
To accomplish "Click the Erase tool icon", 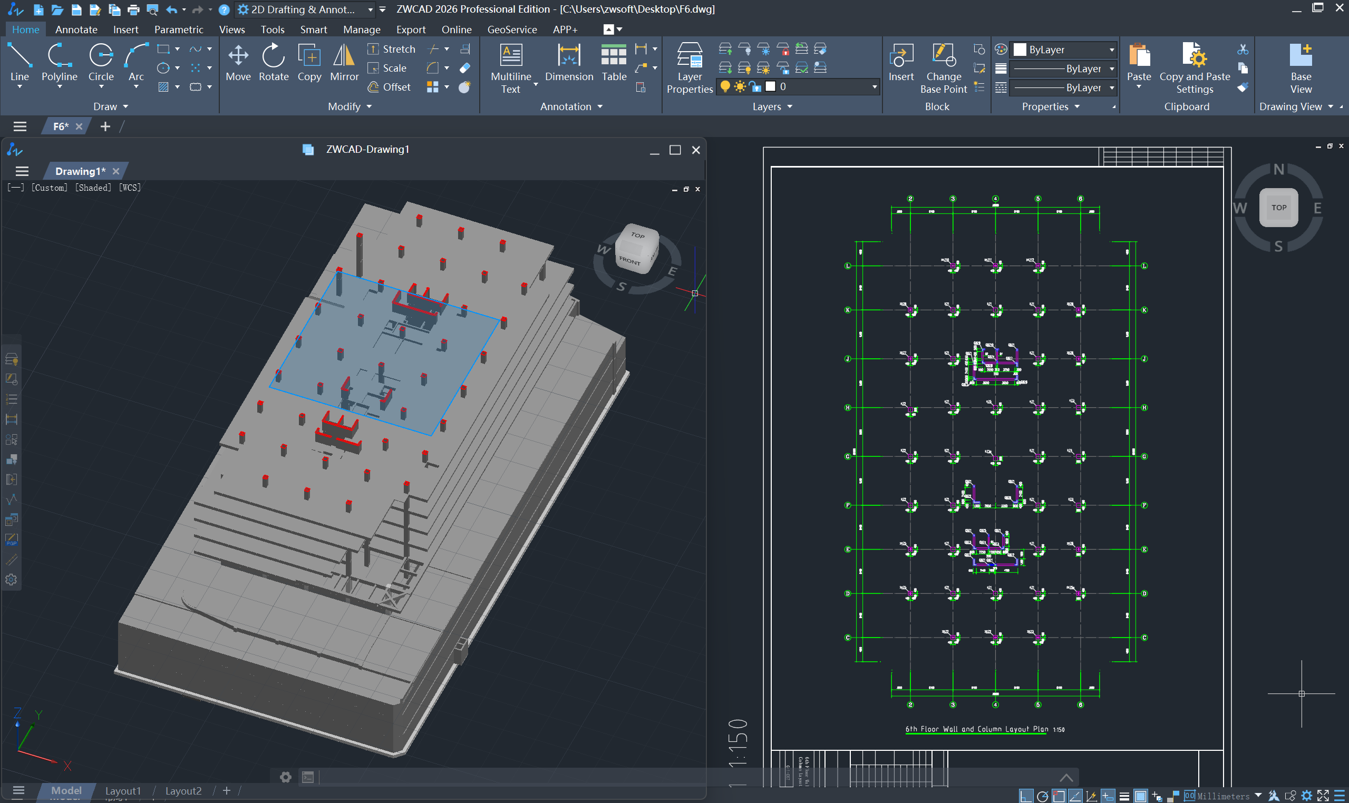I will (464, 68).
